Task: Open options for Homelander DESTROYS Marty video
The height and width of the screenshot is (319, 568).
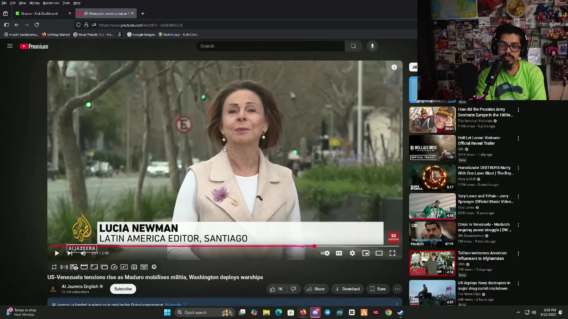Action: pos(518,168)
